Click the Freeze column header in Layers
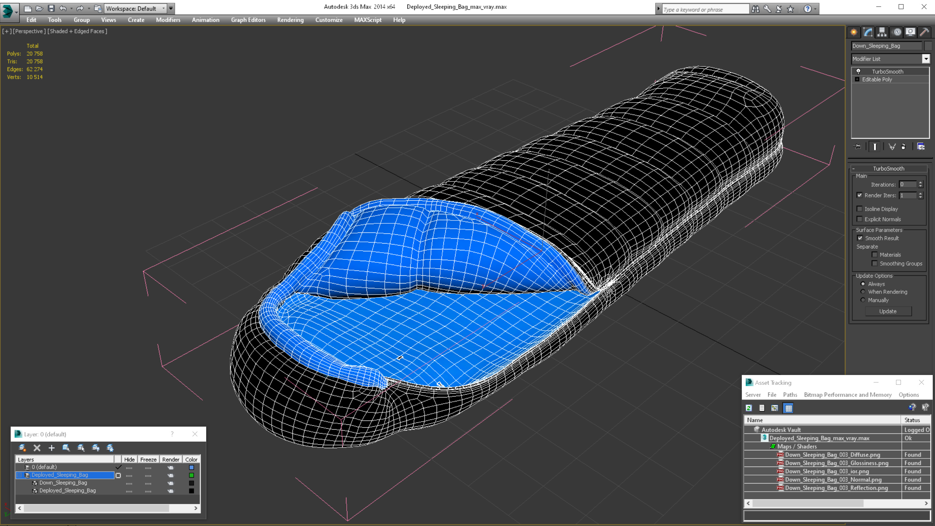935x526 pixels. click(148, 459)
